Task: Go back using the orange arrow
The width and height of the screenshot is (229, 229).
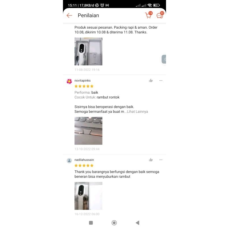Action: [x=69, y=15]
